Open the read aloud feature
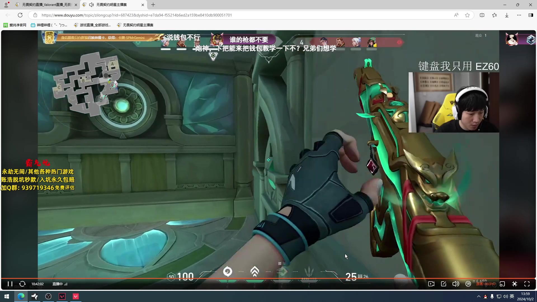 (x=456, y=15)
